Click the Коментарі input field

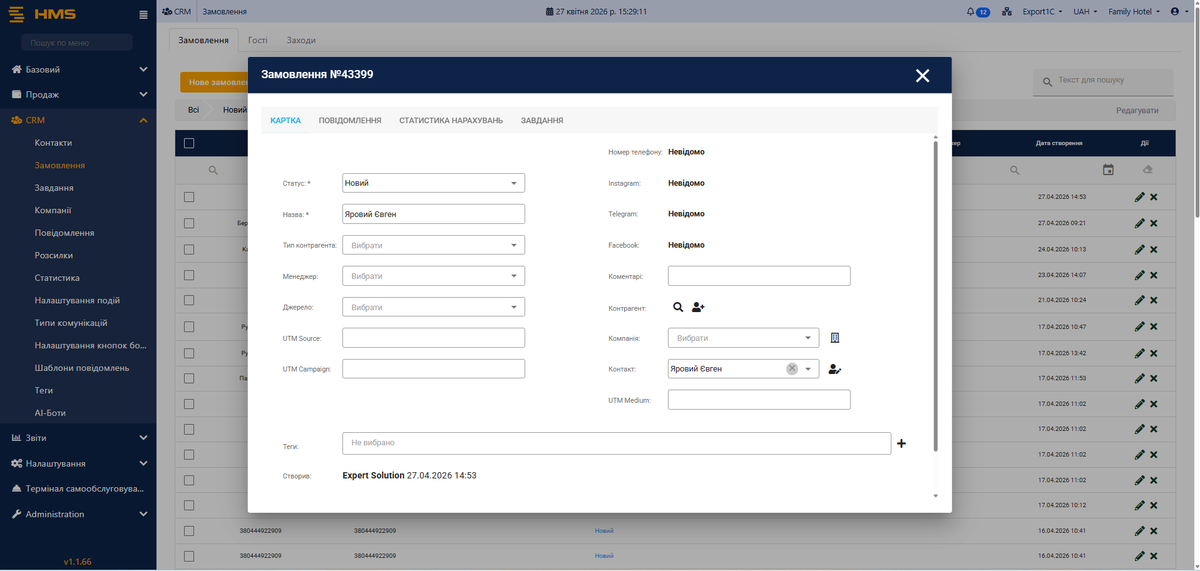click(759, 276)
